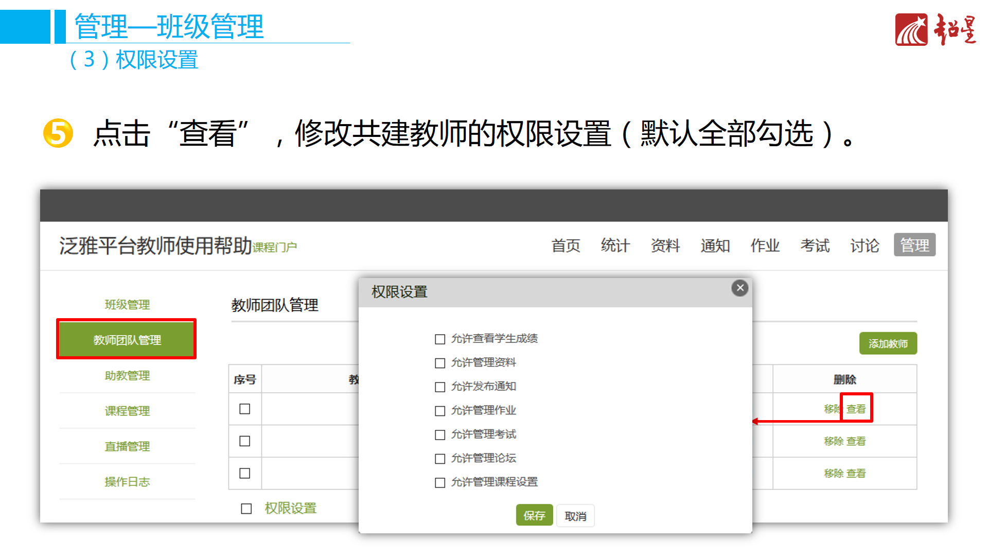Enable 允许管理论坛 permission
The width and height of the screenshot is (988, 556).
[x=440, y=458]
